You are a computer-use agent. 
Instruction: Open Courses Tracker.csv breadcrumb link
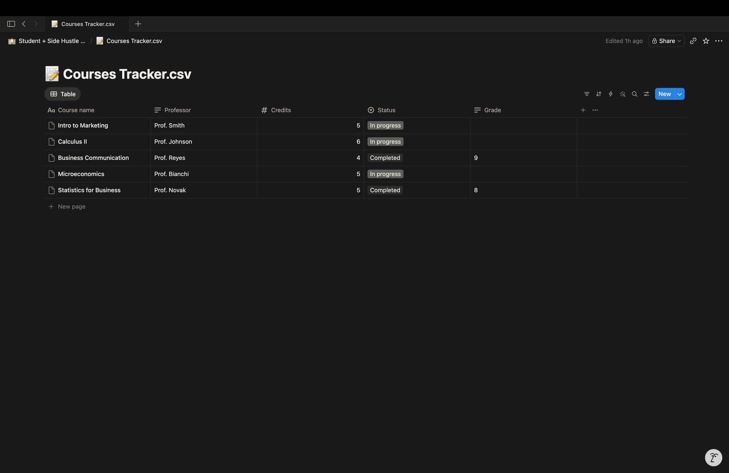[x=129, y=41]
